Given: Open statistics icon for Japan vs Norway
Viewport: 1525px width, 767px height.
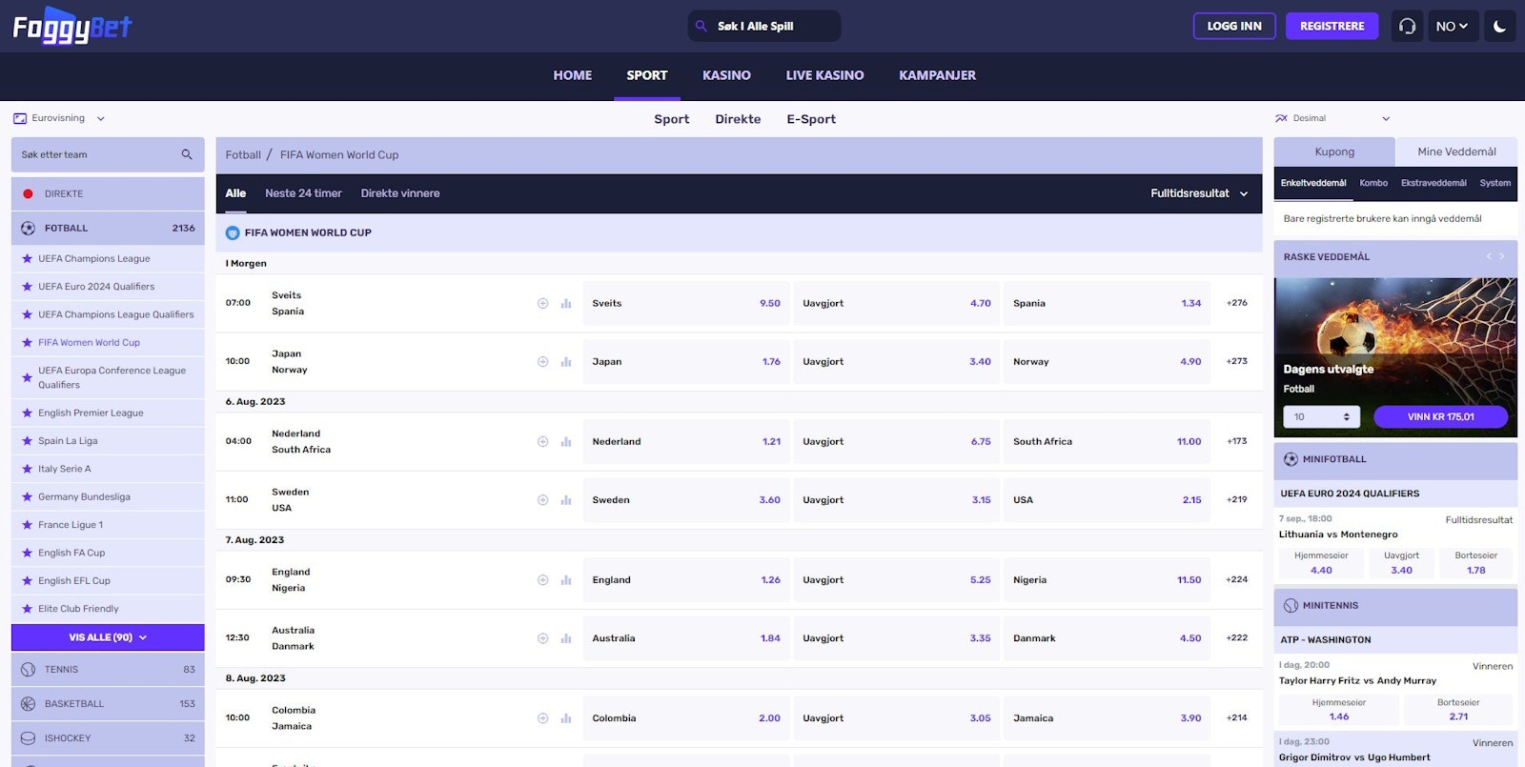Looking at the screenshot, I should [x=566, y=361].
